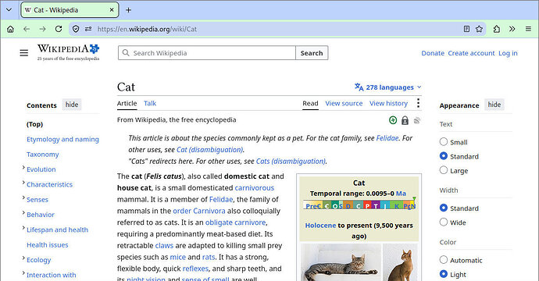The width and height of the screenshot is (539, 281).
Task: Bookmark this page with the star
Action: pyautogui.click(x=479, y=29)
